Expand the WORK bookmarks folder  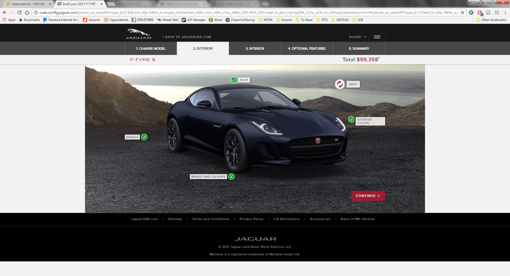click(265, 20)
